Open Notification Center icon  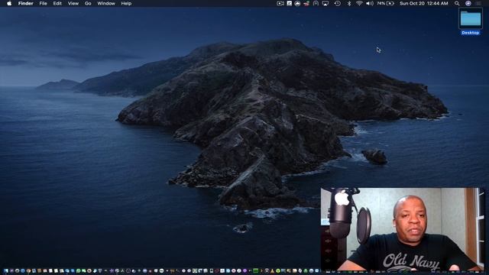pyautogui.click(x=479, y=3)
